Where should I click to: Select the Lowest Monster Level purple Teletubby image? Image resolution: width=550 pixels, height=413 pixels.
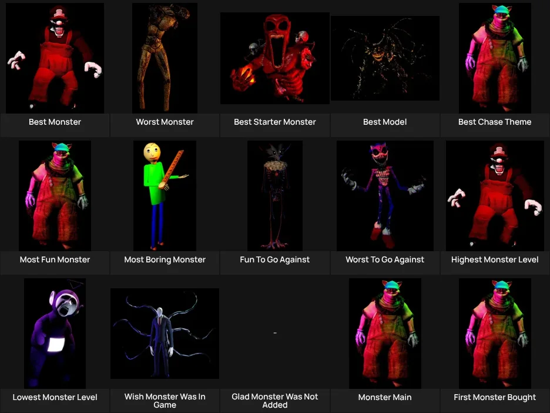click(x=55, y=333)
